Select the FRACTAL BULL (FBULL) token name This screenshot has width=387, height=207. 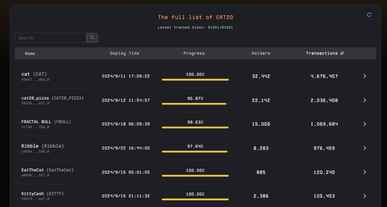(46, 122)
